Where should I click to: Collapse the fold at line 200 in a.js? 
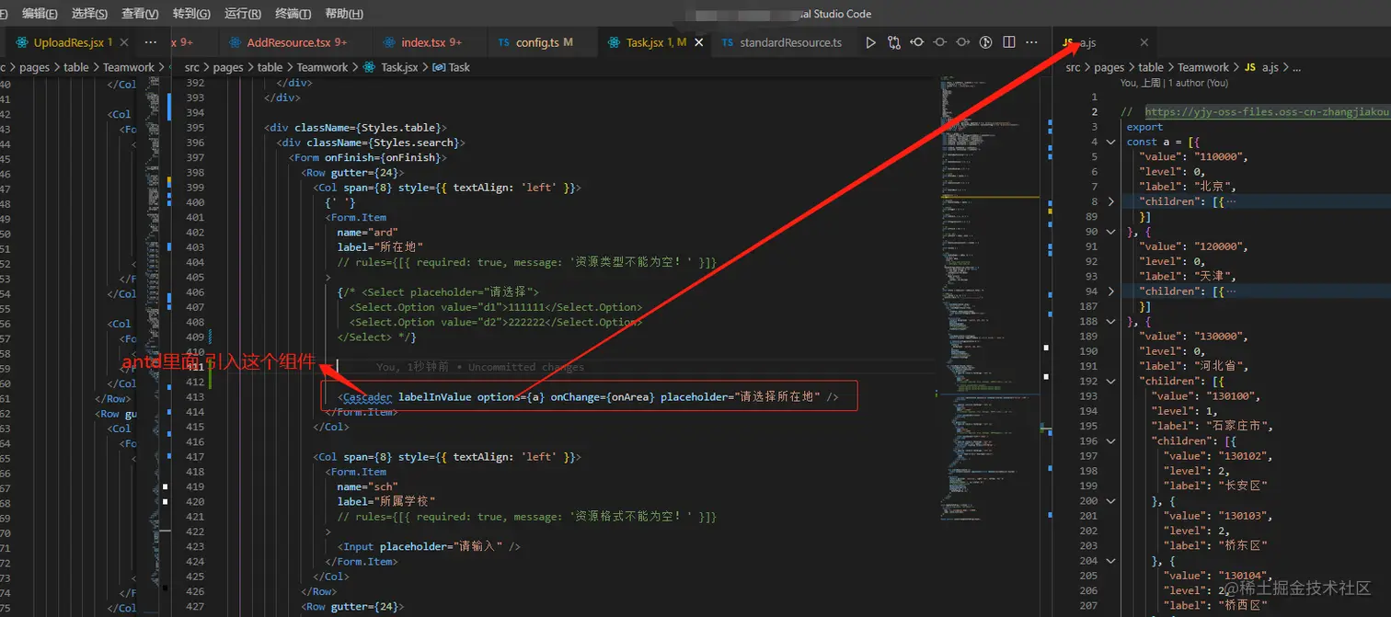click(1110, 500)
